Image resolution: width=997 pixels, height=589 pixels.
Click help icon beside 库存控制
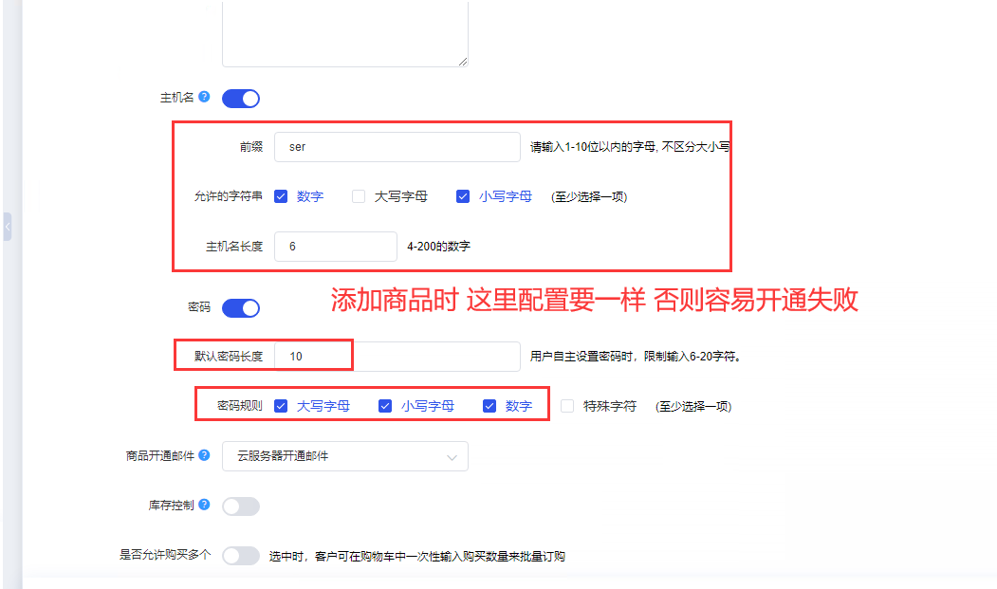coord(204,505)
